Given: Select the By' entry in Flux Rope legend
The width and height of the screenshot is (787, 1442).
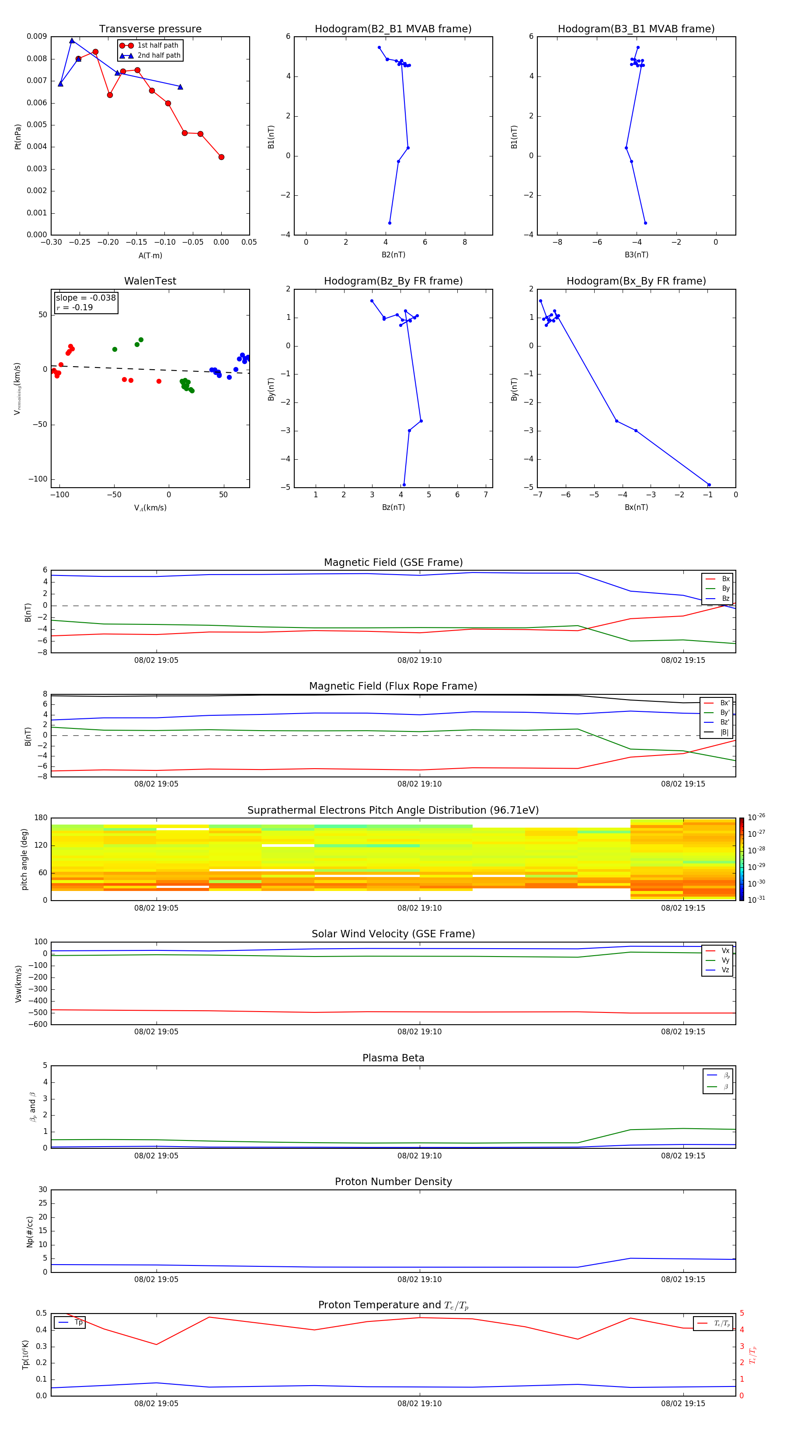Looking at the screenshot, I should tap(717, 713).
